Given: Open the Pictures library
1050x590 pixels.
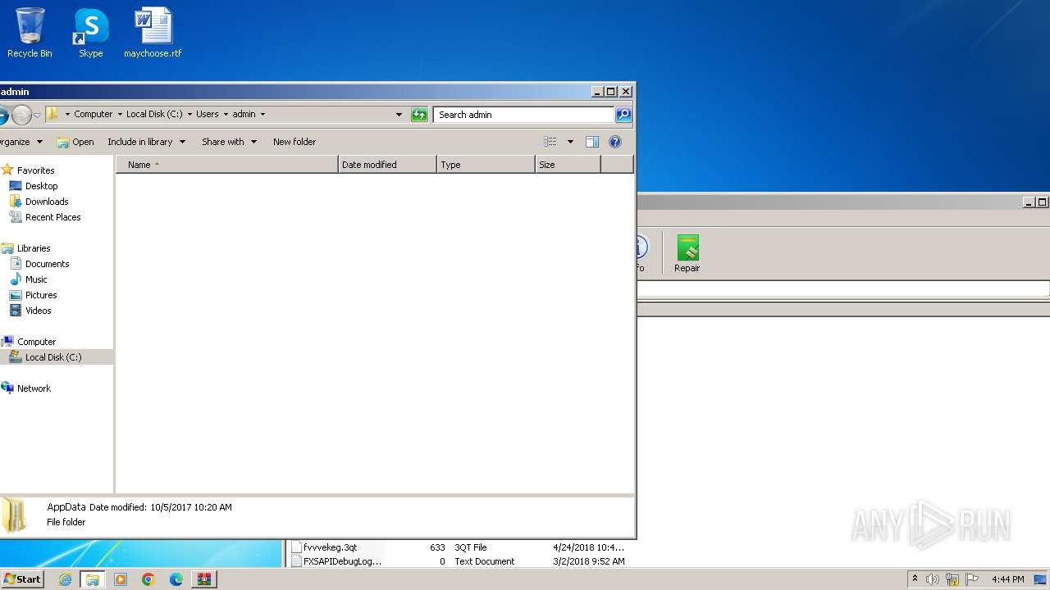Looking at the screenshot, I should pyautogui.click(x=41, y=295).
